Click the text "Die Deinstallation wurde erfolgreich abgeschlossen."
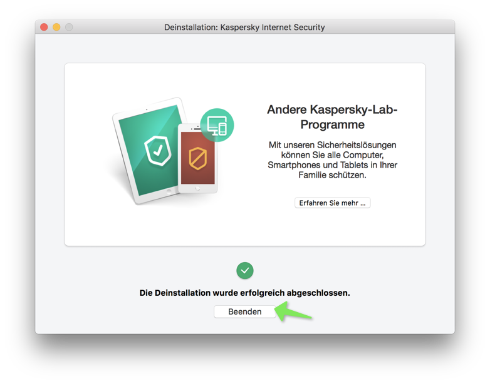 point(245,293)
